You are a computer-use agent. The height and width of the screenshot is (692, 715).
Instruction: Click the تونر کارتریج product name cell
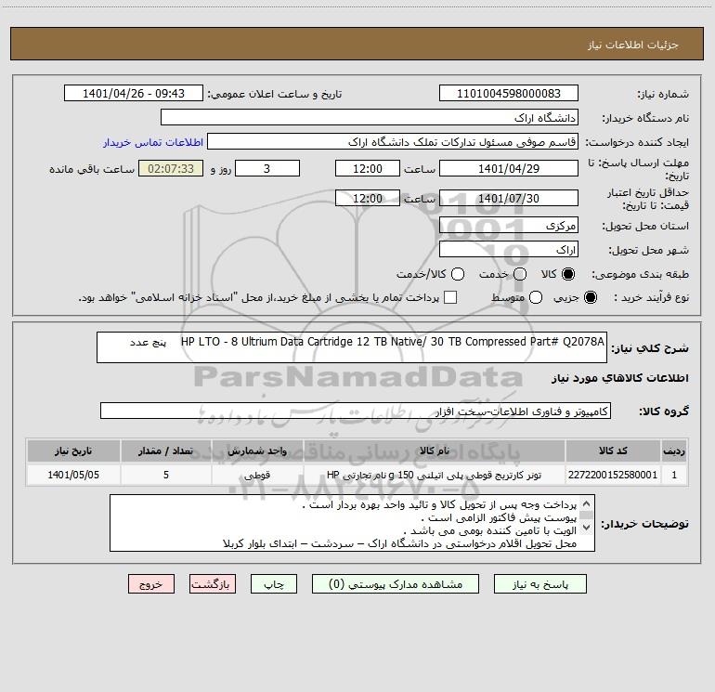pos(435,475)
